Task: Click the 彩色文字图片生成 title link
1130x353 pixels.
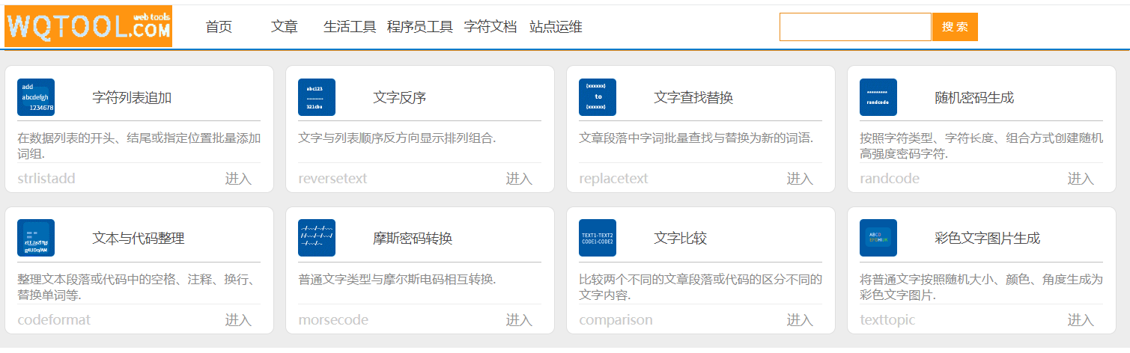Action: [988, 239]
